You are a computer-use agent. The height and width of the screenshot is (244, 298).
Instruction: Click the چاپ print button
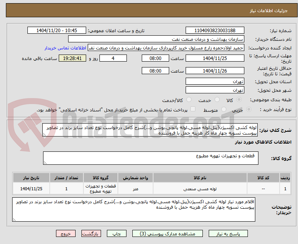117,233
